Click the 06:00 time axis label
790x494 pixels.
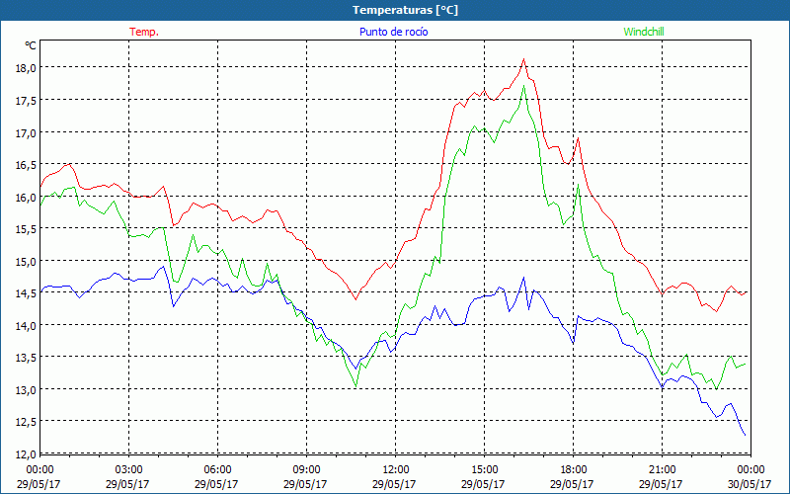(217, 470)
